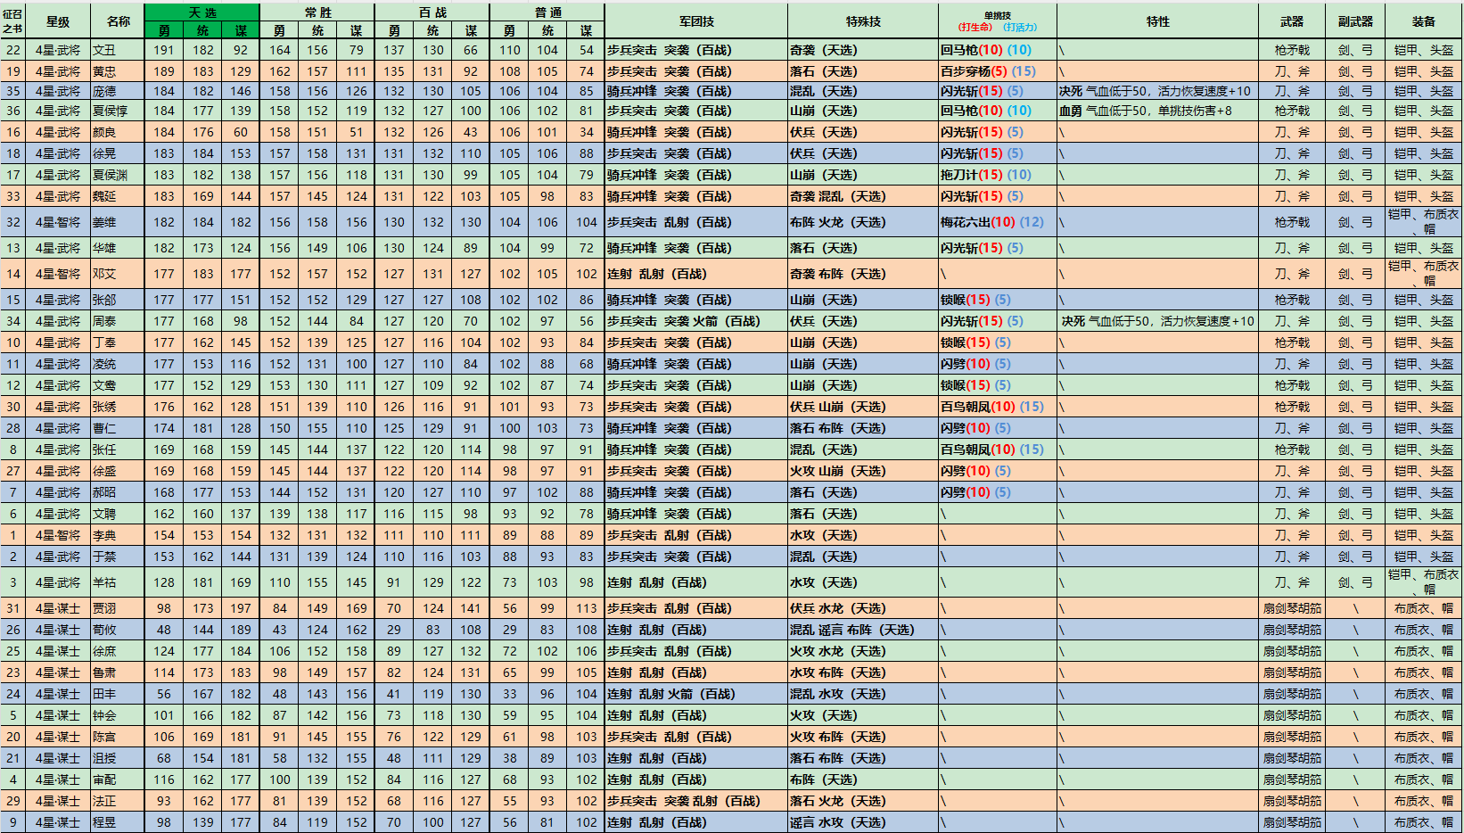
Task: Click the 谣言 水攻 (天选) cell
Action: pyautogui.click(x=863, y=822)
